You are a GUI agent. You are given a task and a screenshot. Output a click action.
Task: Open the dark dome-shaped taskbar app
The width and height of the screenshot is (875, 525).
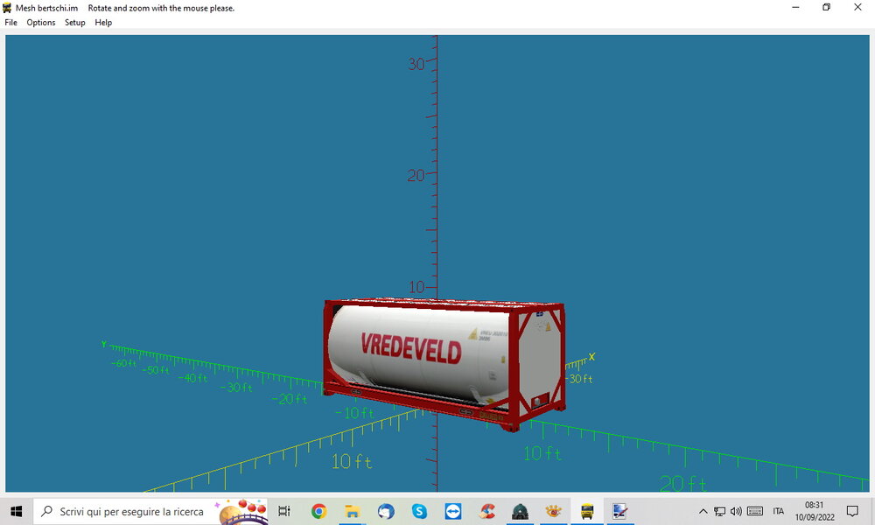pos(520,511)
